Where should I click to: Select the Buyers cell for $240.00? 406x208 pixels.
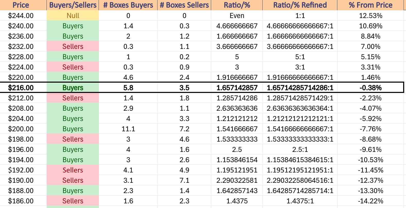(x=73, y=26)
